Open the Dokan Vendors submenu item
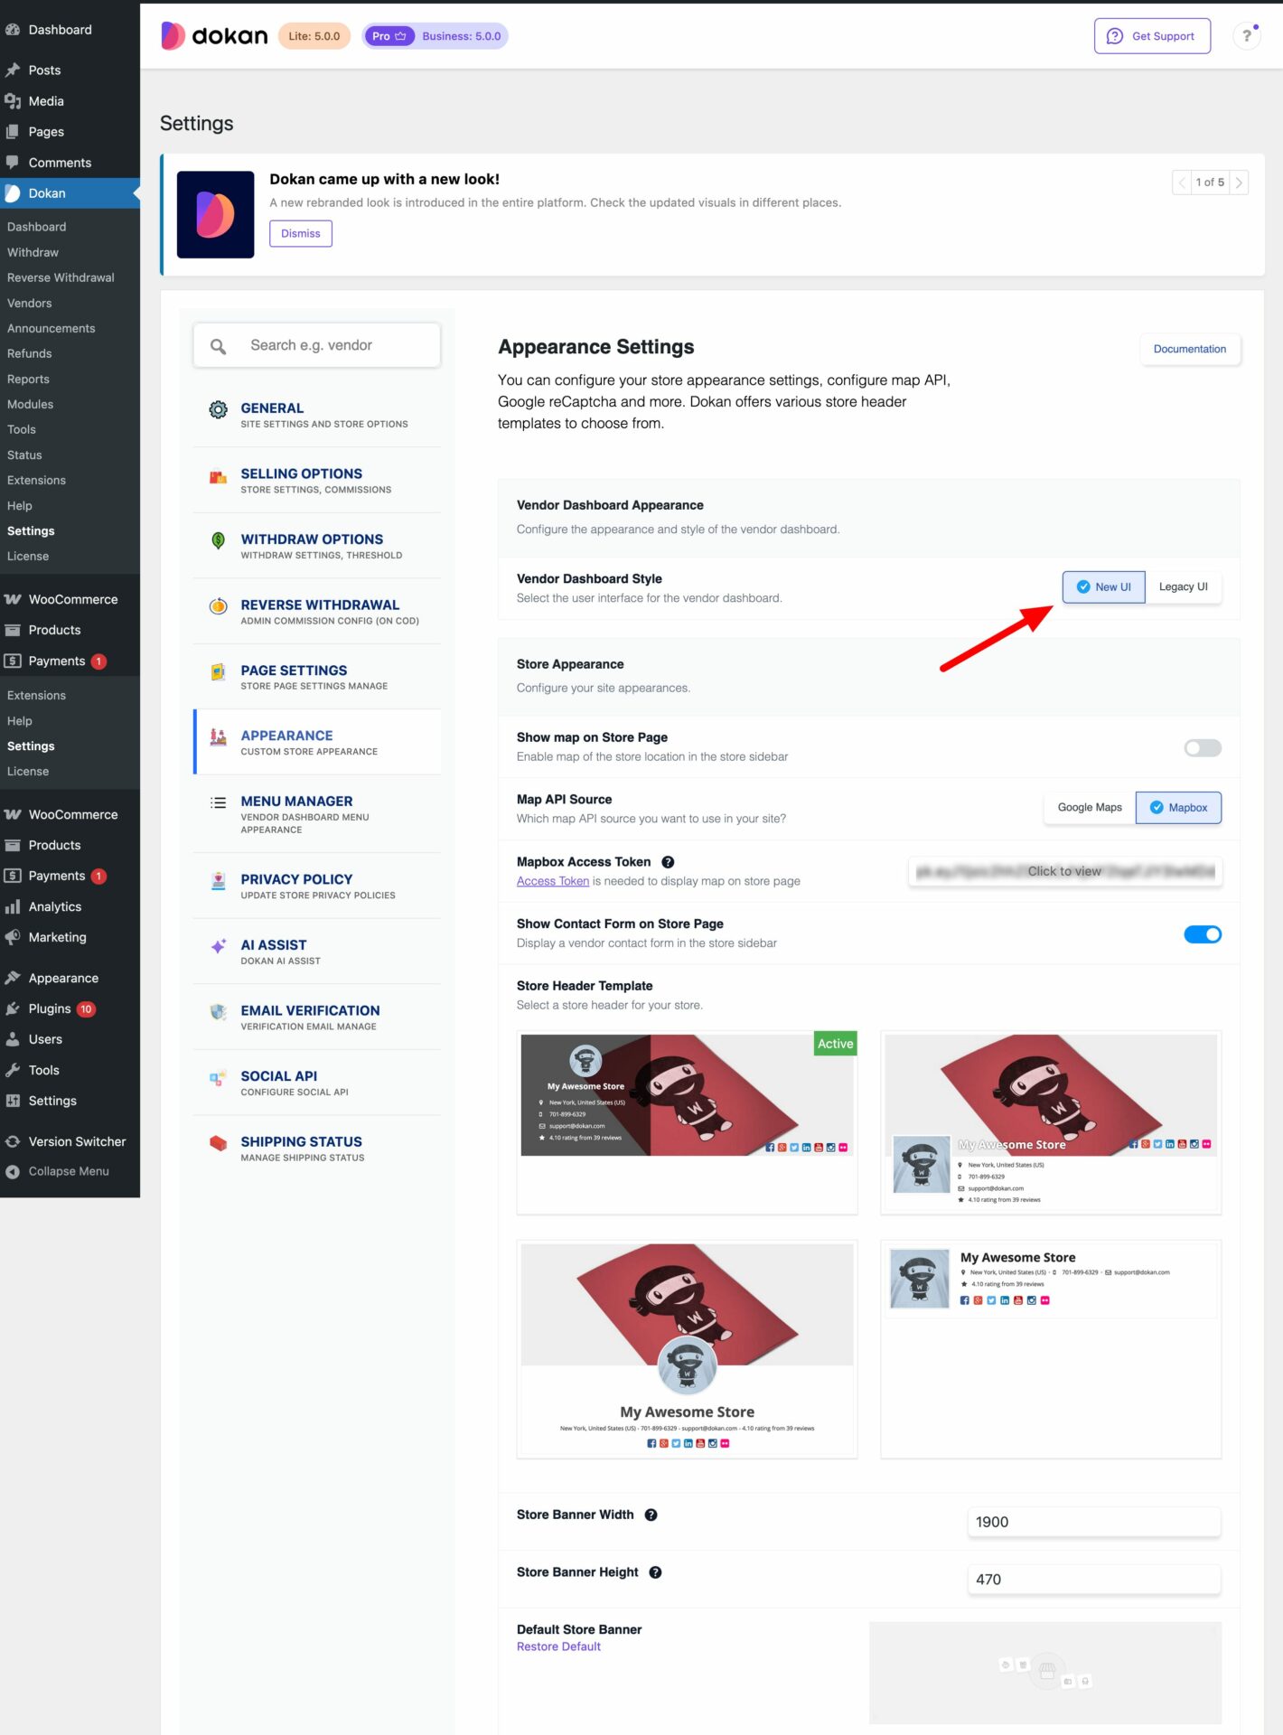Viewport: 1283px width, 1735px height. click(x=30, y=304)
